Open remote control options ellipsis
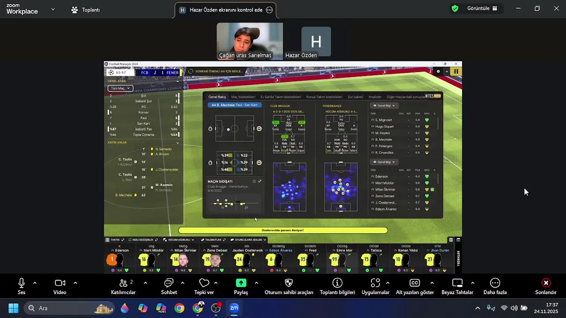566x318 pixels. 269,10
